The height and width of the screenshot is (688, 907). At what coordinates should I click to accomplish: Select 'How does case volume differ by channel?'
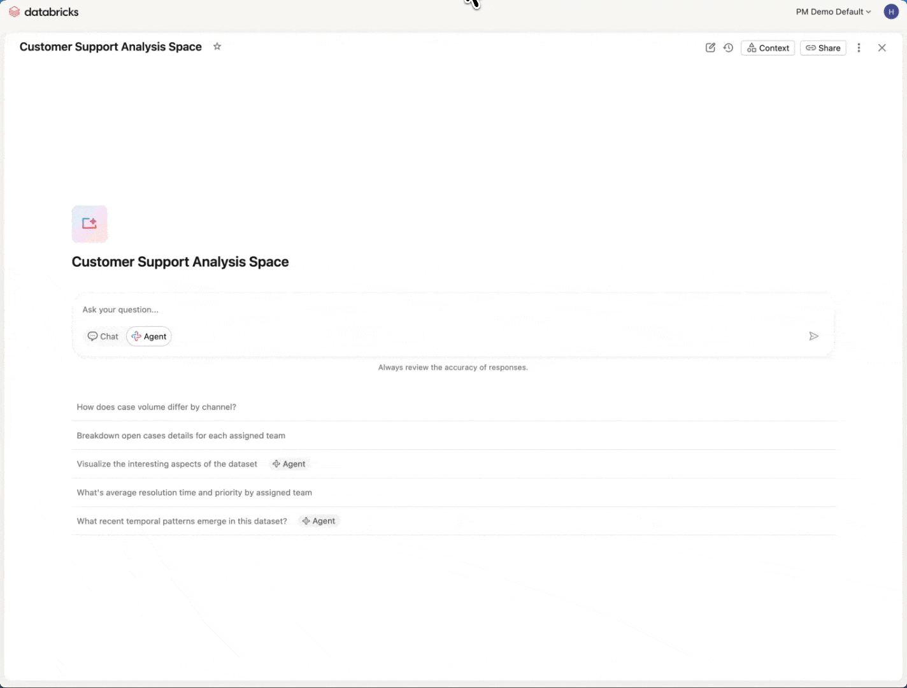(157, 407)
